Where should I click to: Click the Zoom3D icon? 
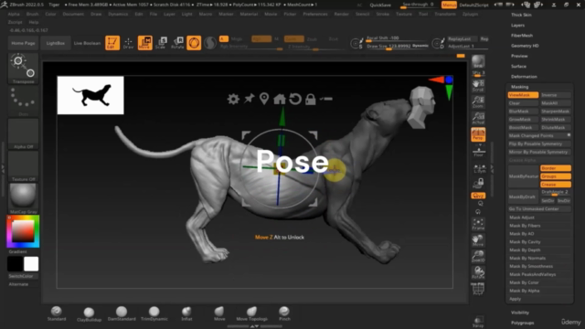point(478,257)
